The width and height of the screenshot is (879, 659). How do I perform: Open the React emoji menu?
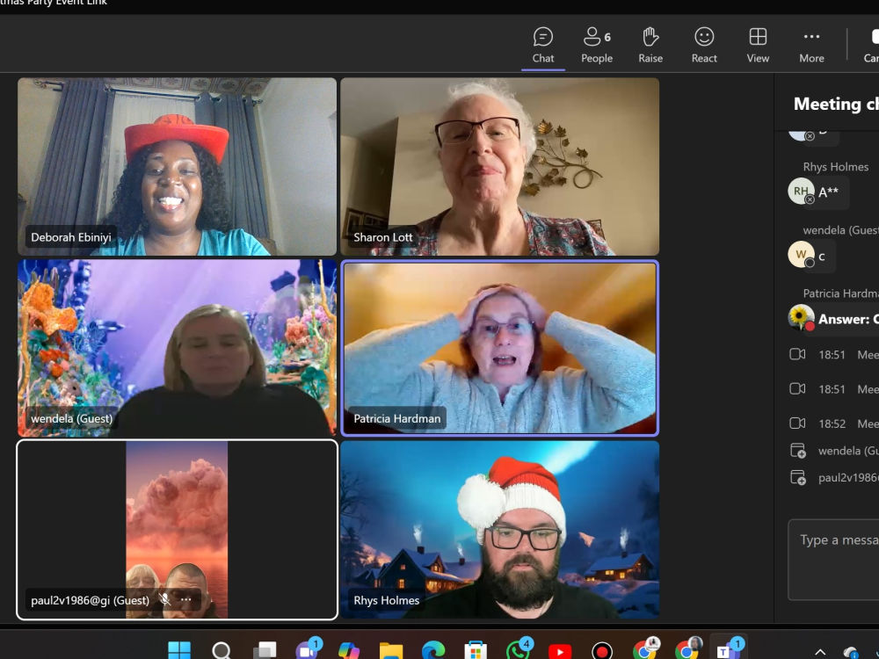(704, 46)
